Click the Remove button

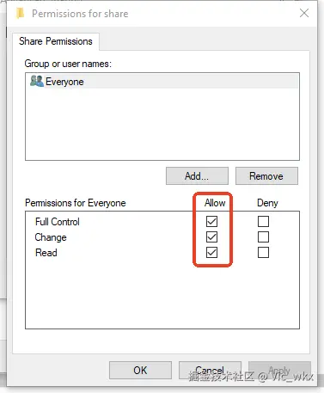(266, 176)
